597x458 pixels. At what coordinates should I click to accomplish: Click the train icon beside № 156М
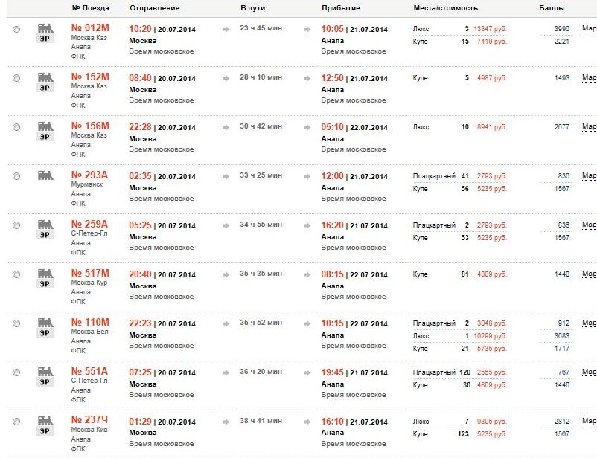click(x=45, y=126)
